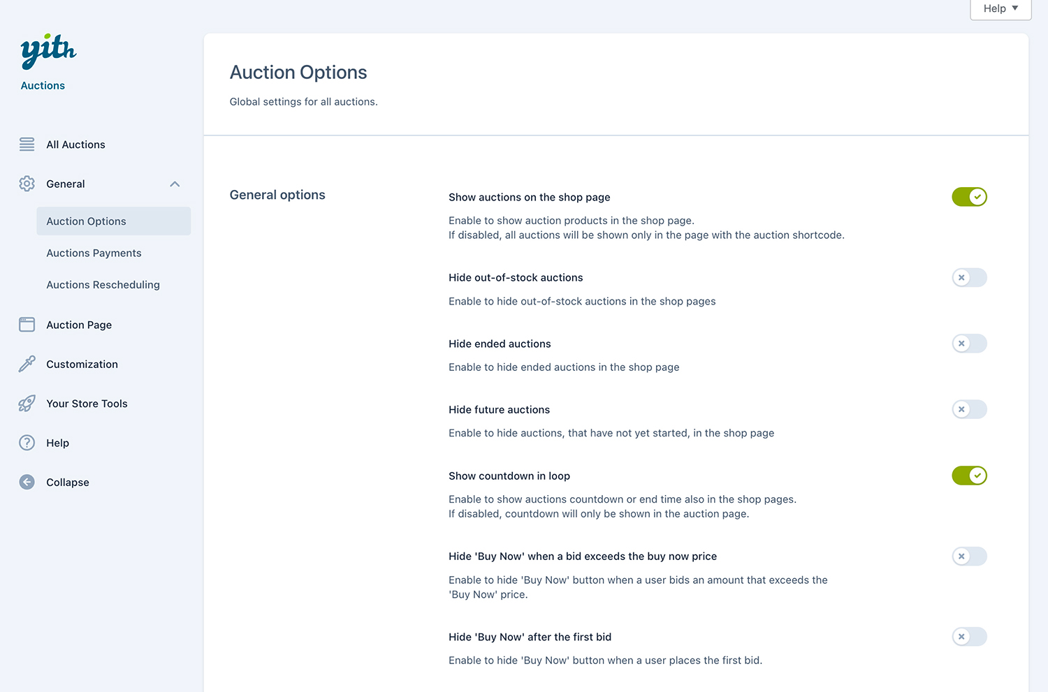Open Auctions Rescheduling submenu item
Image resolution: width=1048 pixels, height=692 pixels.
pos(103,285)
